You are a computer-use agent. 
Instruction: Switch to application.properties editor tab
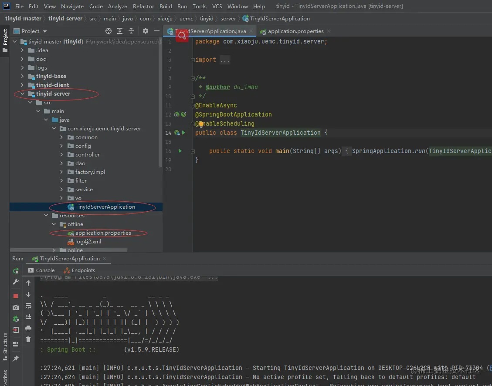pyautogui.click(x=295, y=31)
